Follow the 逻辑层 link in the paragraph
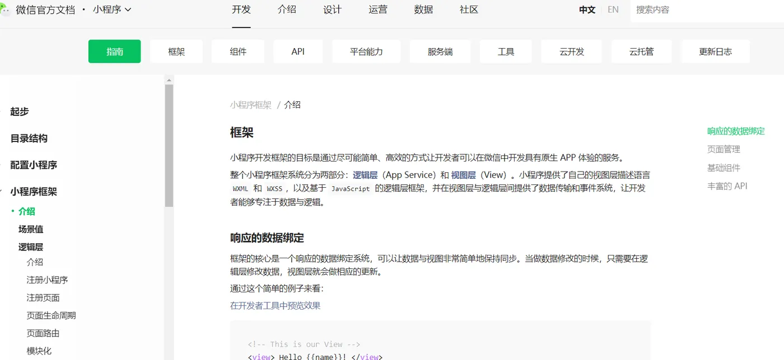 point(365,175)
